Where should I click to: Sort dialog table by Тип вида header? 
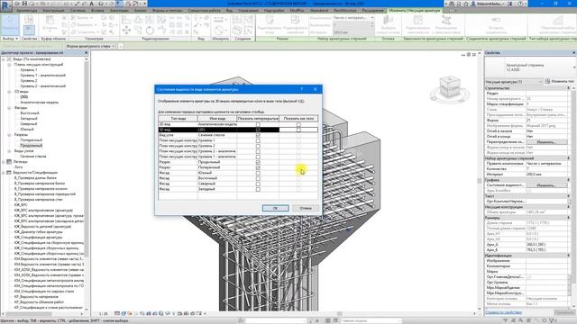pyautogui.click(x=179, y=119)
